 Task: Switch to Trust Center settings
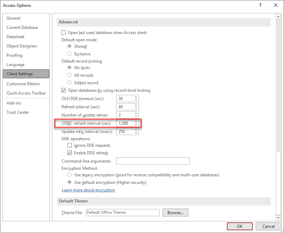coord(18,112)
